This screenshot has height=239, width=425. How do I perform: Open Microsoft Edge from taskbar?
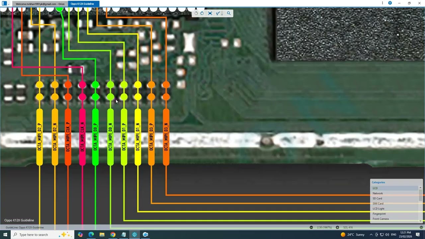(91, 235)
